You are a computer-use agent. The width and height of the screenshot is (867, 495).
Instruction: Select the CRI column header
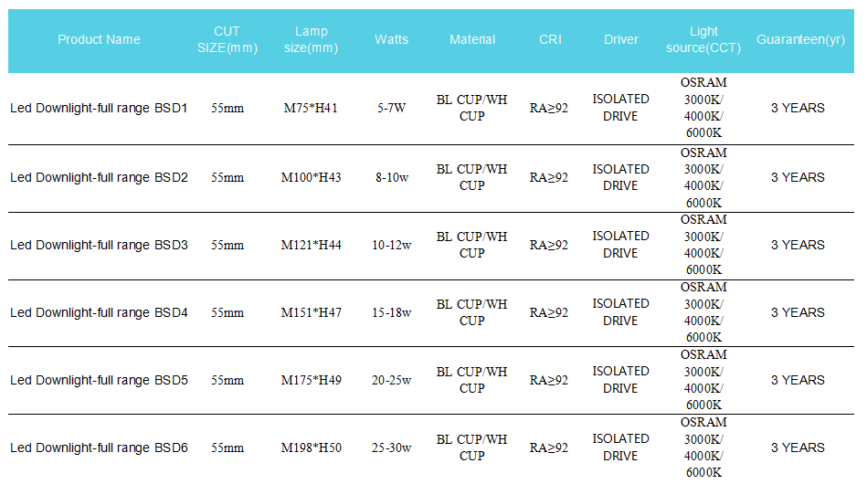[x=550, y=40]
